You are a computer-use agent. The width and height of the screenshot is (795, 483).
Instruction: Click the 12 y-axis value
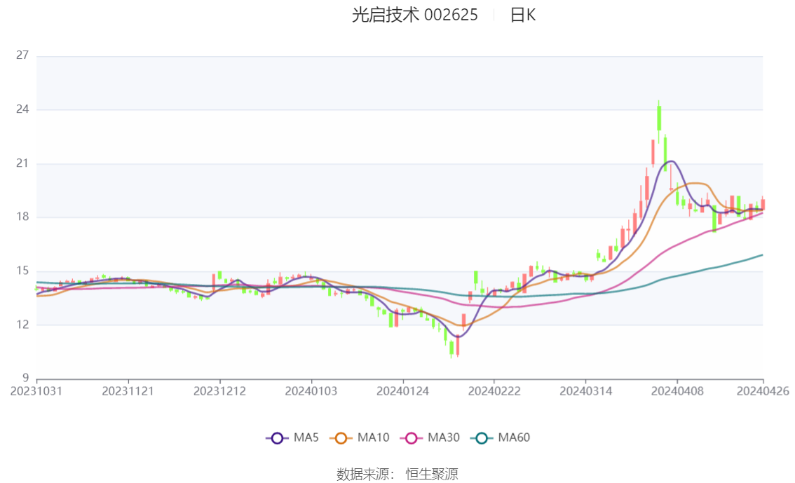[x=22, y=325]
